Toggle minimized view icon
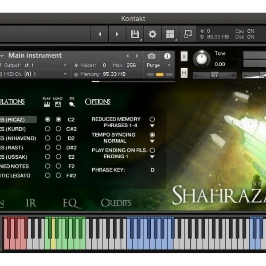266x266 pixels. [x=188, y=34]
